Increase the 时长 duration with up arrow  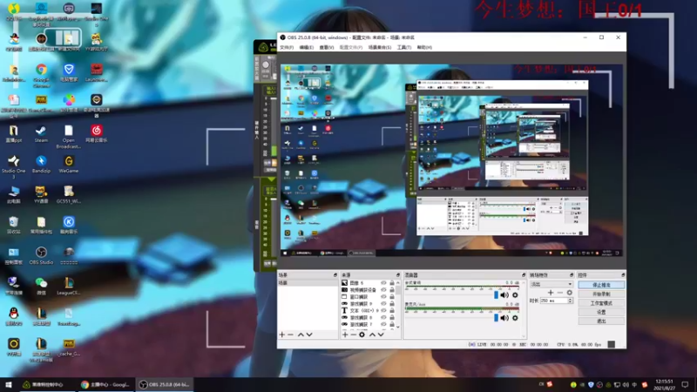[x=571, y=299]
